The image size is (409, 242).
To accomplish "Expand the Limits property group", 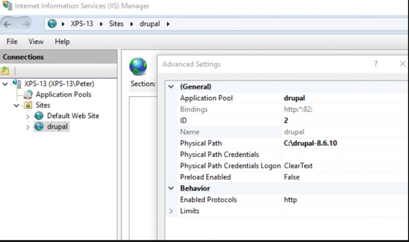I will coord(171,211).
